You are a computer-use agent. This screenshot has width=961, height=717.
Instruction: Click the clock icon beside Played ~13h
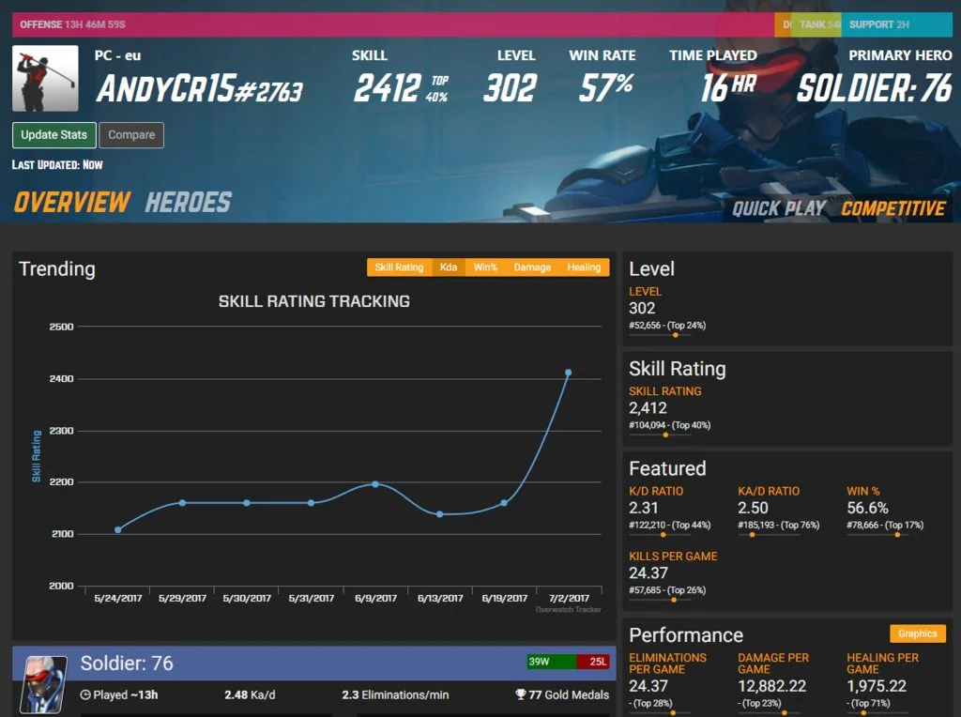[x=85, y=694]
